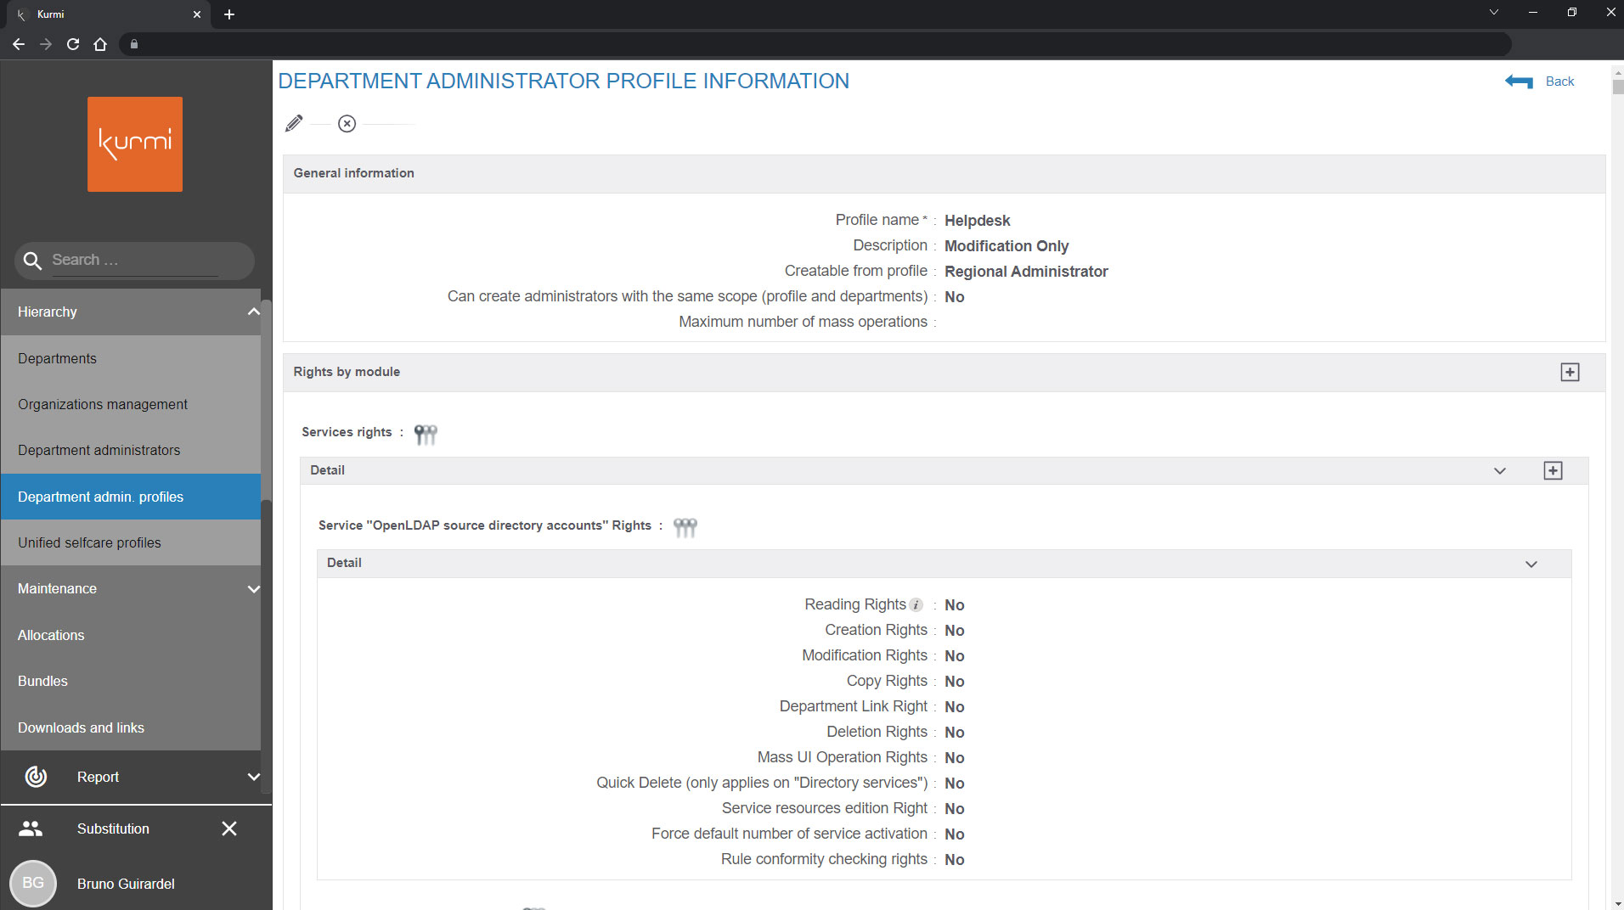Open Unified selfcare profiles
1624x910 pixels.
(x=131, y=543)
